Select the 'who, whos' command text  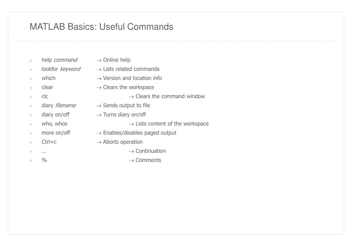pos(54,124)
